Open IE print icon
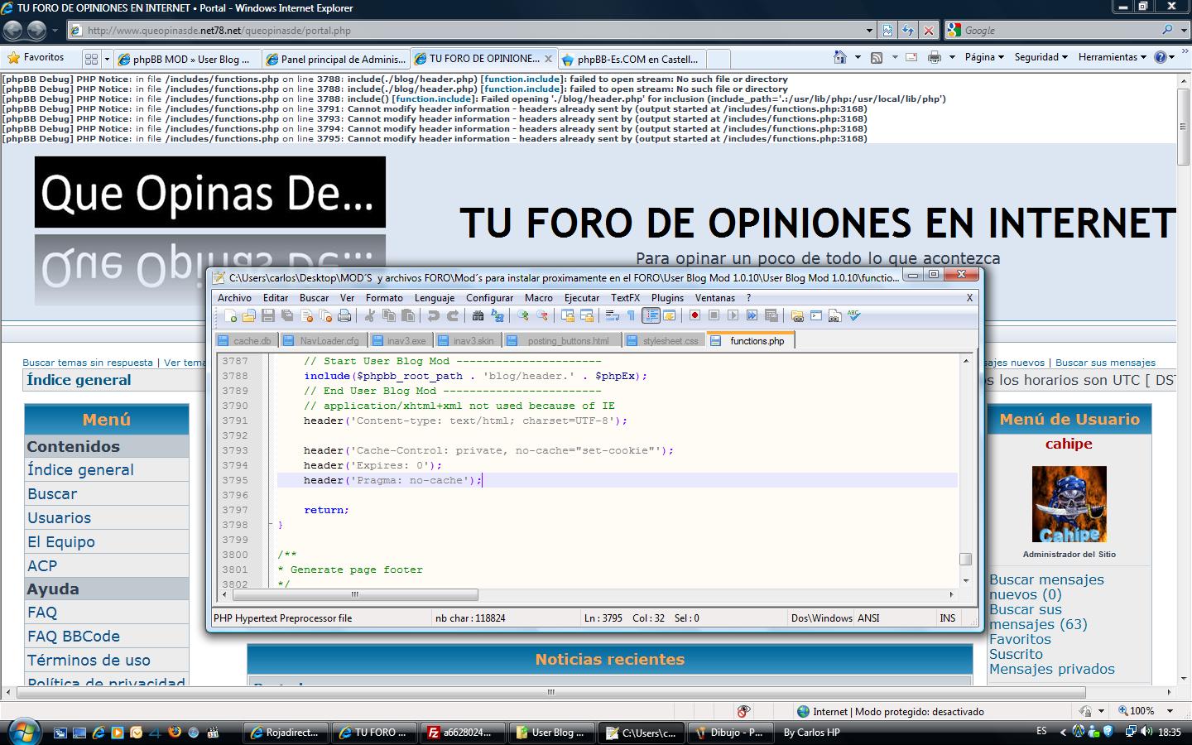Viewport: 1192px width, 745px height. click(935, 57)
